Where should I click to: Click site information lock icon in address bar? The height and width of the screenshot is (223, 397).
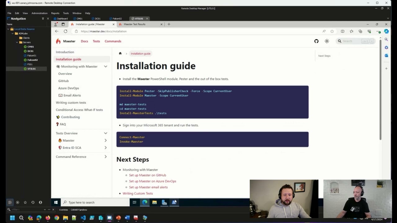coord(76,31)
